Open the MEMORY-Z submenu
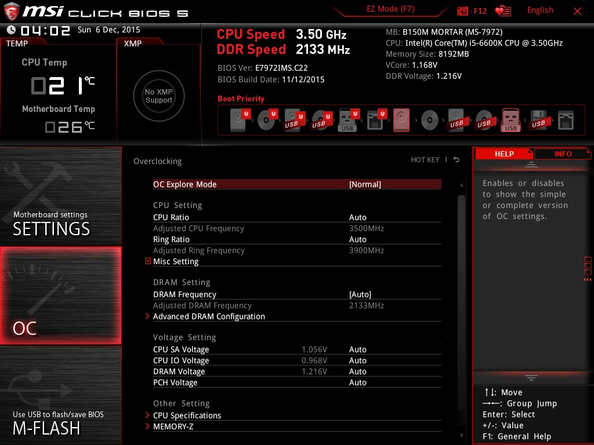 coord(173,426)
